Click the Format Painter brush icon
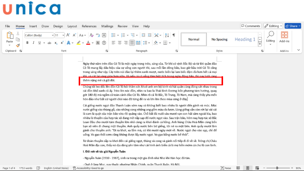The image size is (304, 171). click(18, 45)
